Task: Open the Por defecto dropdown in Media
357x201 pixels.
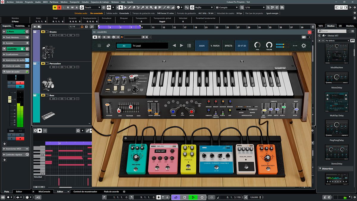Action: pyautogui.click(x=337, y=40)
